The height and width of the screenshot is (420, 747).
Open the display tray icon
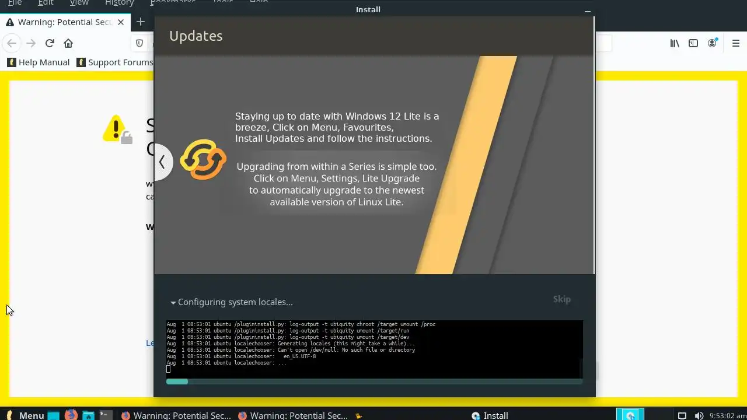(x=682, y=416)
